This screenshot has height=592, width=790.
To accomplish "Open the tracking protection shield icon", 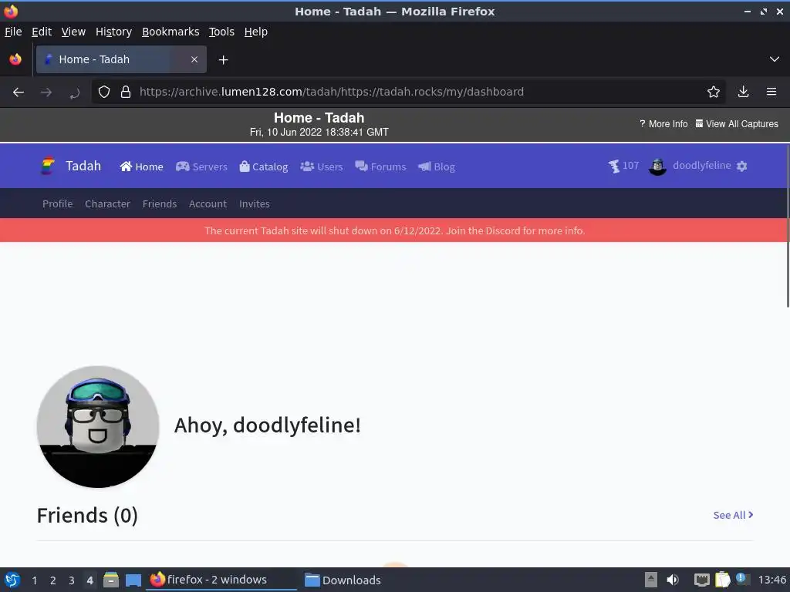I will pos(104,92).
